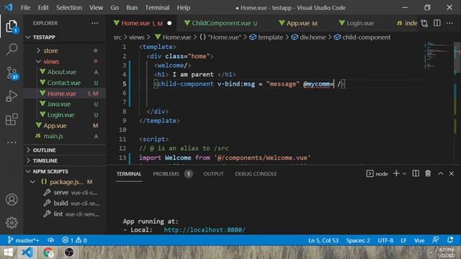Click the editor minimap

click(x=438, y=55)
